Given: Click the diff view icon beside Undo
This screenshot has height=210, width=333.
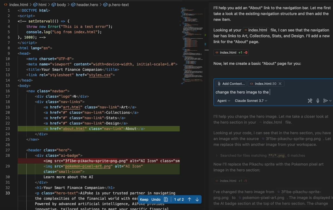Looking at the screenshot, I should [x=165, y=199].
